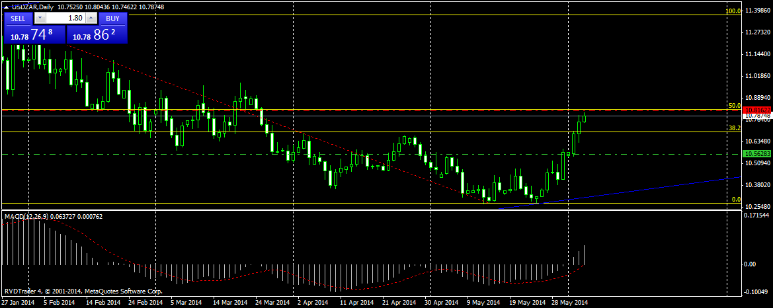The image size is (773, 308).
Task: Increase trade volume with the up arrow
Action: [x=91, y=19]
